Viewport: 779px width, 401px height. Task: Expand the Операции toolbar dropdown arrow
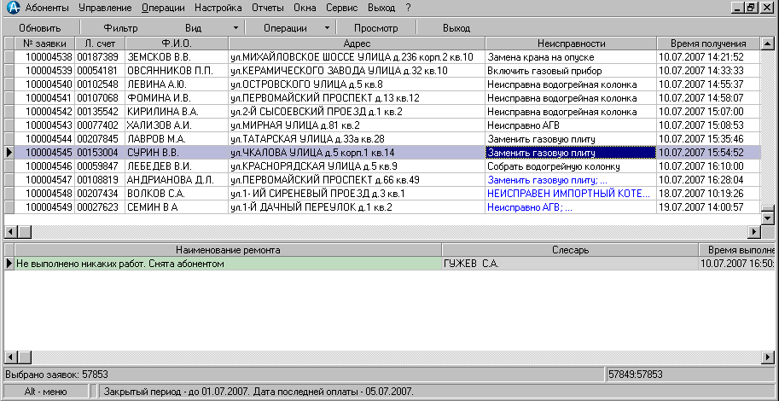pyautogui.click(x=327, y=28)
